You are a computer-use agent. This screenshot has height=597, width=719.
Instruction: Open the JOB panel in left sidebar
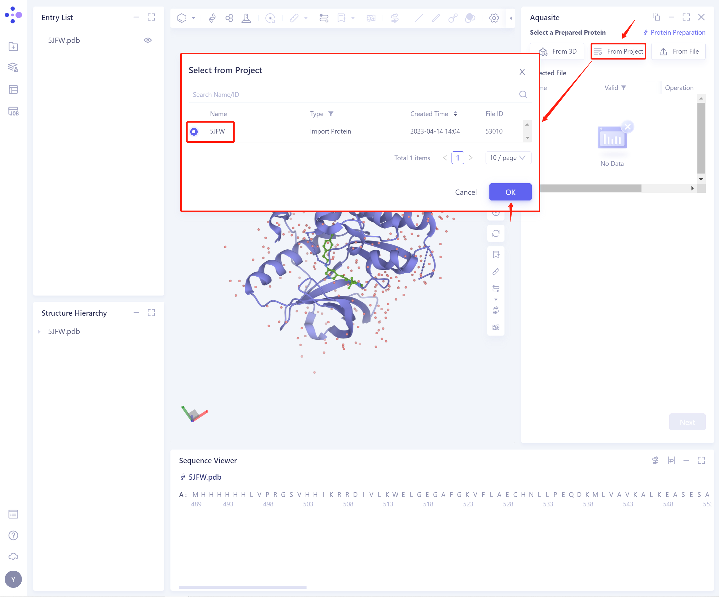[13, 111]
